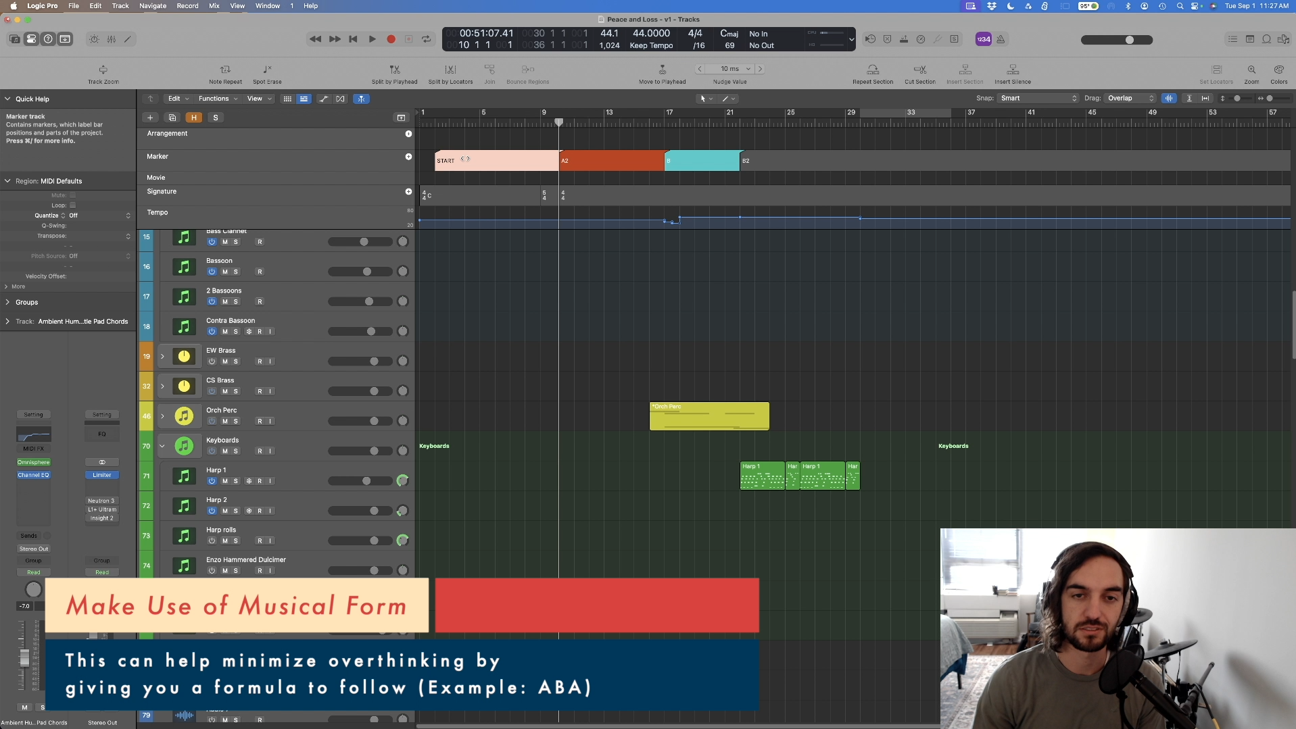Toggle the global Solo S button
1296x729 pixels.
[216, 118]
